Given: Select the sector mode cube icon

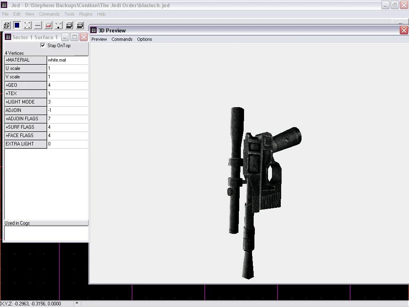Looking at the screenshot, I should 6,25.
